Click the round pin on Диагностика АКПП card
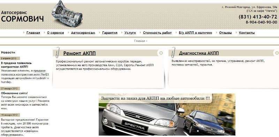Image resolution: width=279 pixels, height=137 pixels. click(277, 53)
